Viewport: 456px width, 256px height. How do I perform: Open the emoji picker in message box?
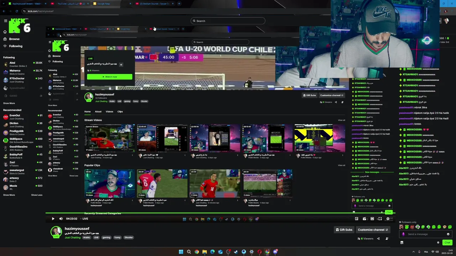(448, 234)
